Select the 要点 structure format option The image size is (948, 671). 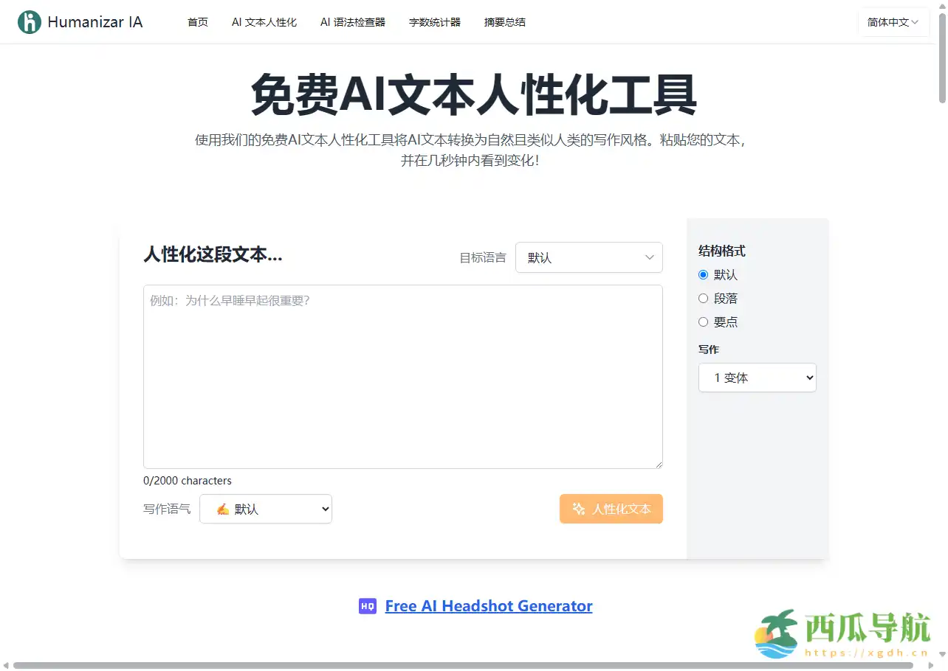pos(703,321)
